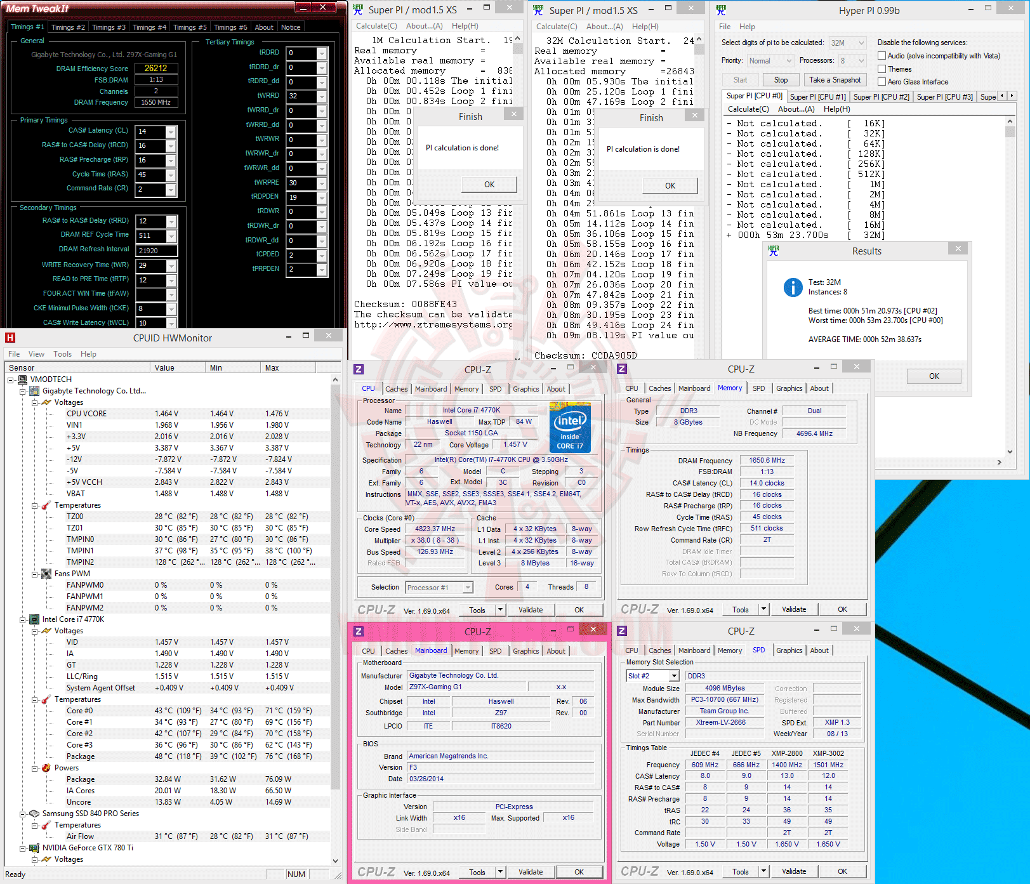Collapse the VMODTECH tree node in HWMonitor

(x=11, y=380)
